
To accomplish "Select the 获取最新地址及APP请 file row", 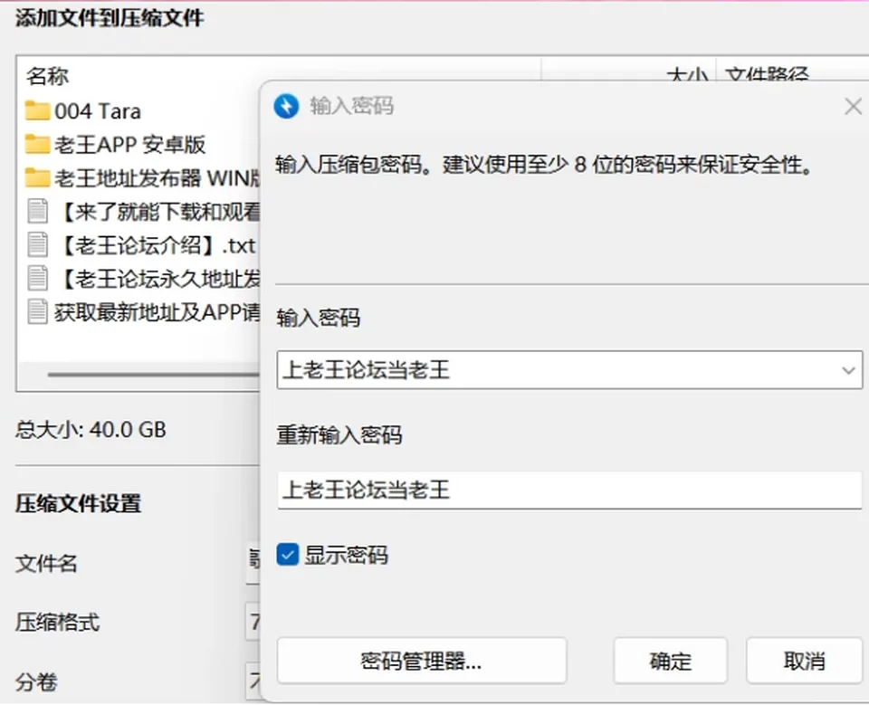I will [142, 312].
